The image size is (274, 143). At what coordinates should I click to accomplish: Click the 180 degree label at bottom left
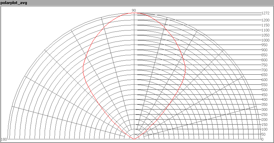[4, 139]
